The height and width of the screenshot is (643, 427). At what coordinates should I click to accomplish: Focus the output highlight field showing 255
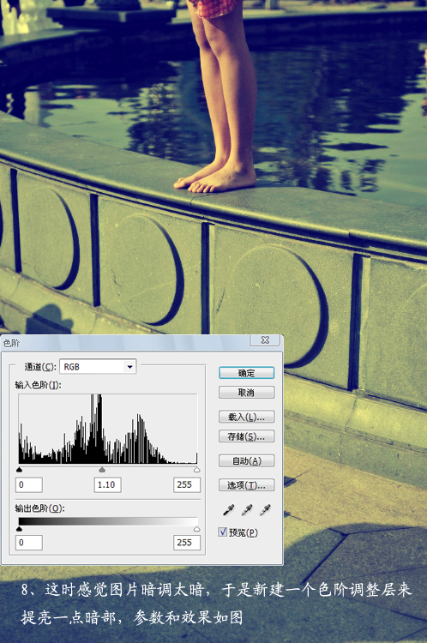coord(187,543)
